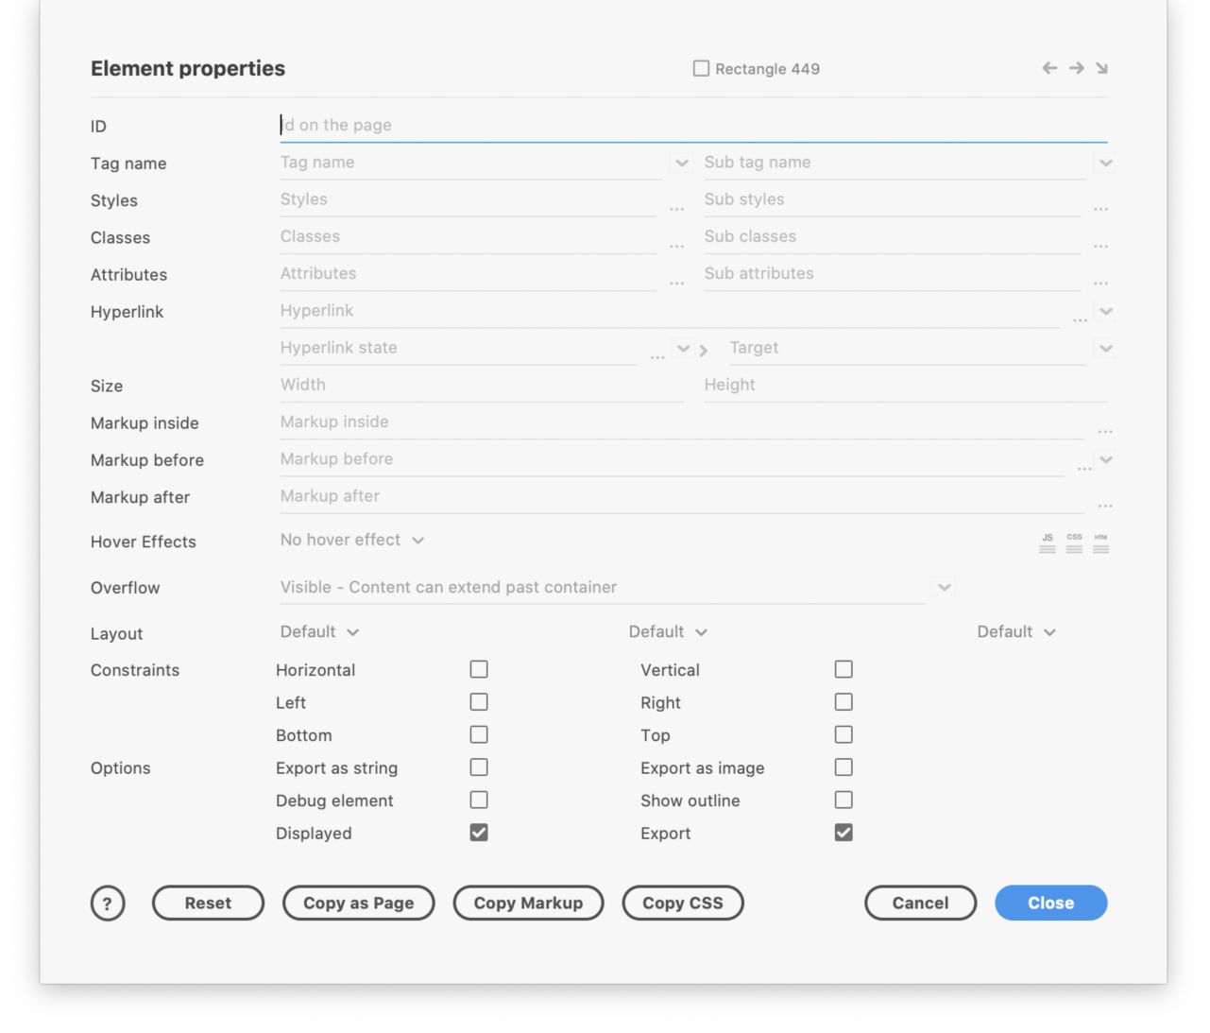
Task: Enable the Horizontal constraint checkbox
Action: 479,669
